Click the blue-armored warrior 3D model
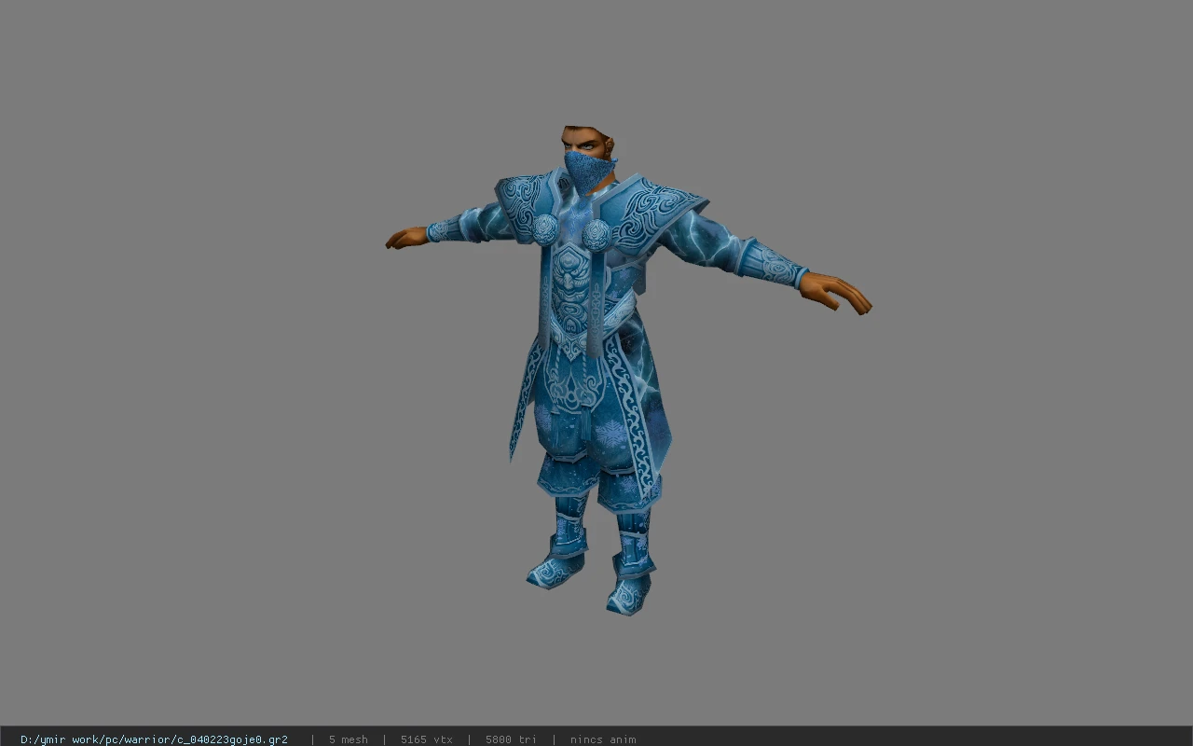 628,370
